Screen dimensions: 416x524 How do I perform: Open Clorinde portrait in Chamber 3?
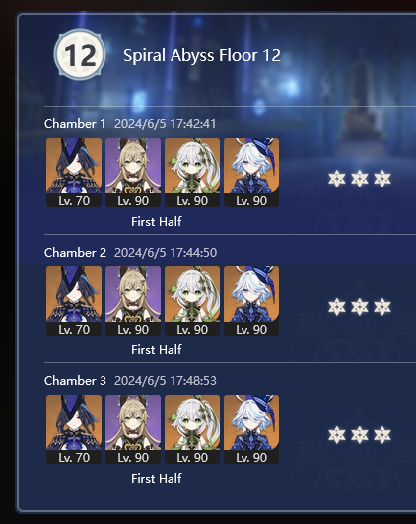[74, 429]
